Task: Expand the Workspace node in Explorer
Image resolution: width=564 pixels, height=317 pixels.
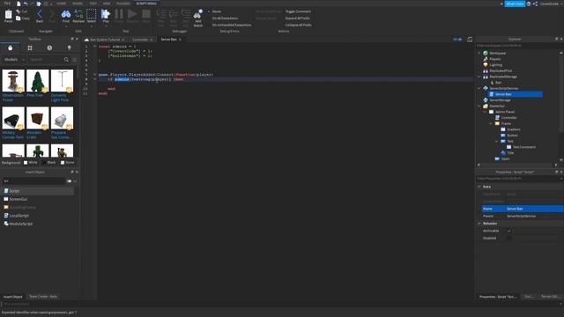Action: 479,53
